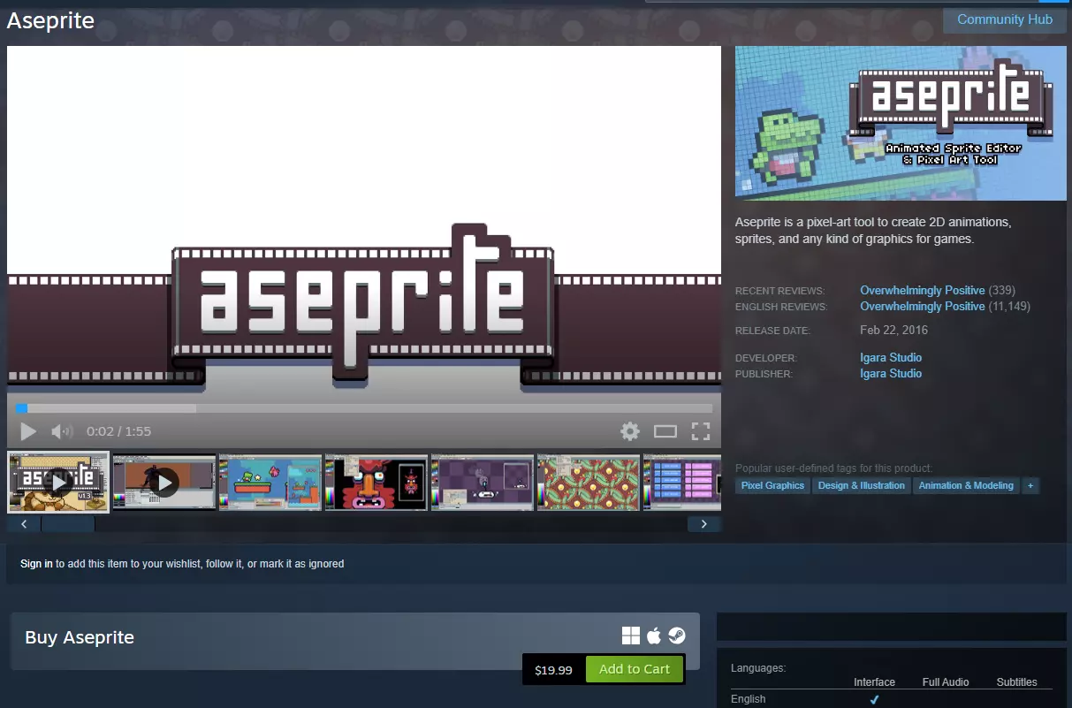Open recent reviews Overwhelmingly Positive link

pyautogui.click(x=923, y=290)
